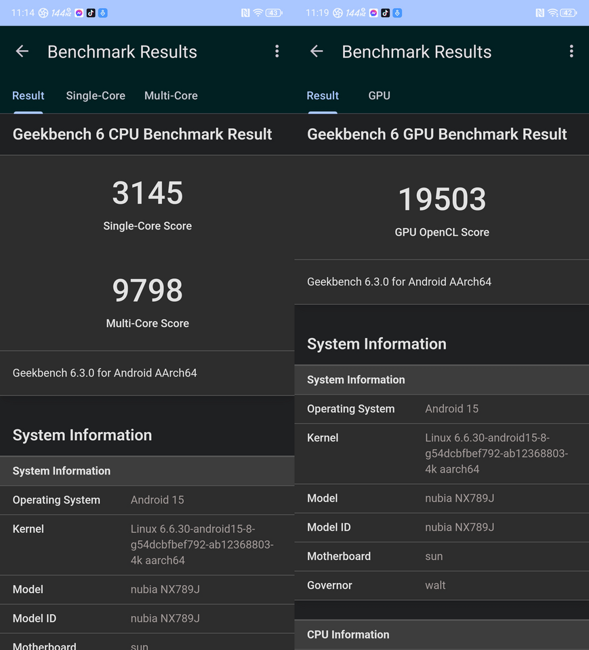Tap Android 15 value on CPU screen

[x=157, y=500]
